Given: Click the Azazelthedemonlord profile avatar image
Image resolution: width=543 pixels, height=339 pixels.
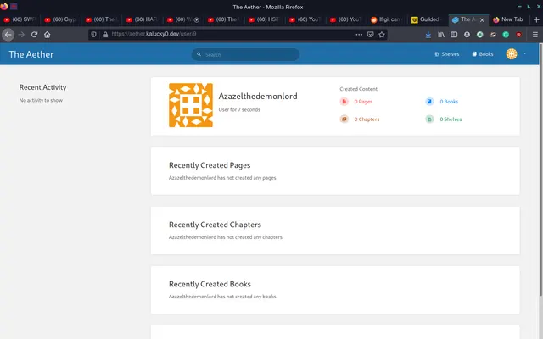Looking at the screenshot, I should point(191,105).
